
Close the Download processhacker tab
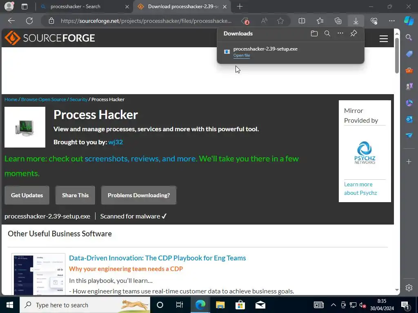(x=225, y=7)
